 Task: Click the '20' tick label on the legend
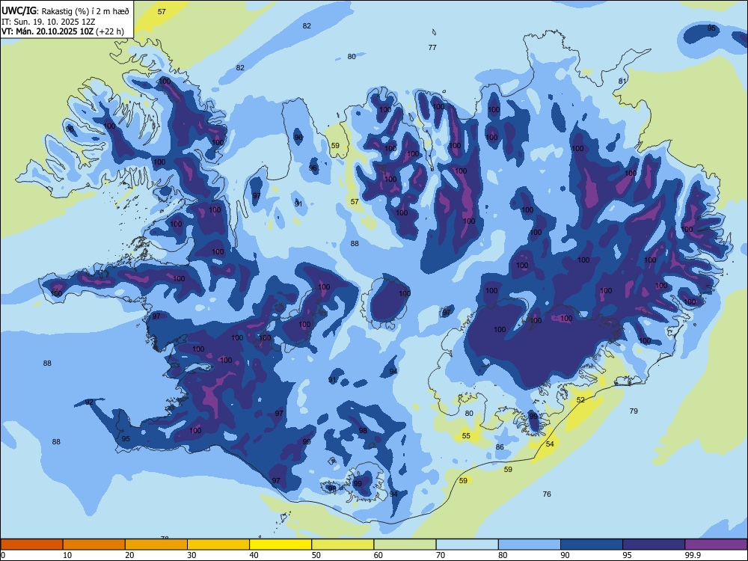(x=129, y=555)
